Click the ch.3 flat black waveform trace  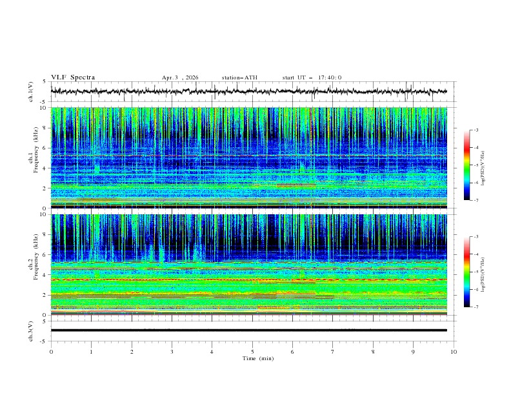248,330
